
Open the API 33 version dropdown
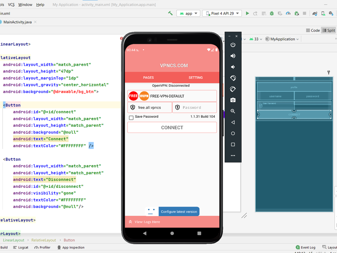(256, 39)
